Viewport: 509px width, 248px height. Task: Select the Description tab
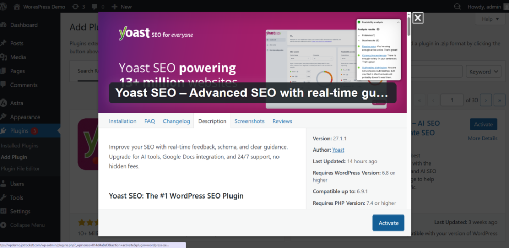[x=212, y=121]
